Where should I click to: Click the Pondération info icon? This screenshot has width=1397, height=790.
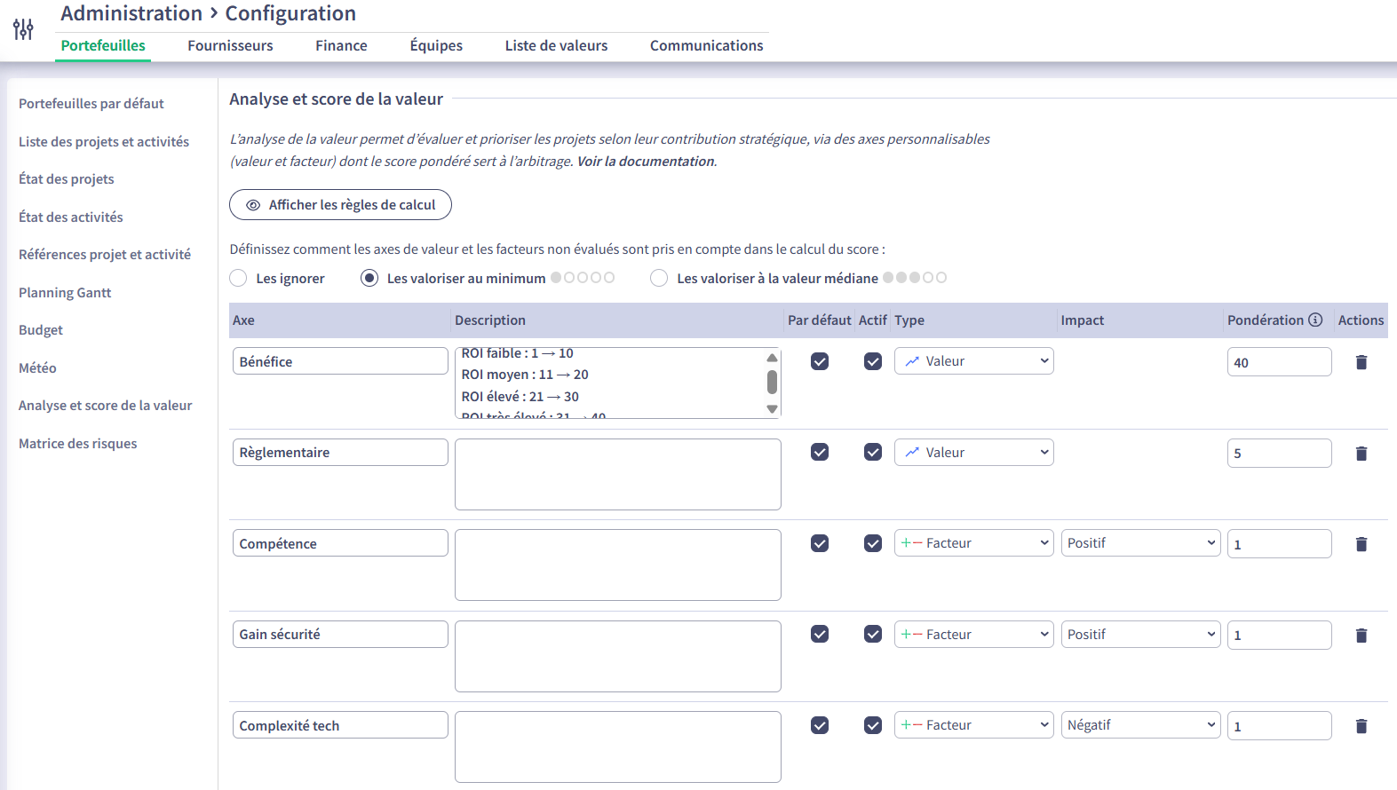point(1315,320)
